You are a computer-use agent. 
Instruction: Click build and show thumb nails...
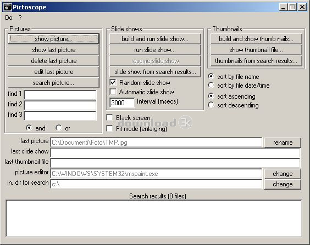point(256,39)
